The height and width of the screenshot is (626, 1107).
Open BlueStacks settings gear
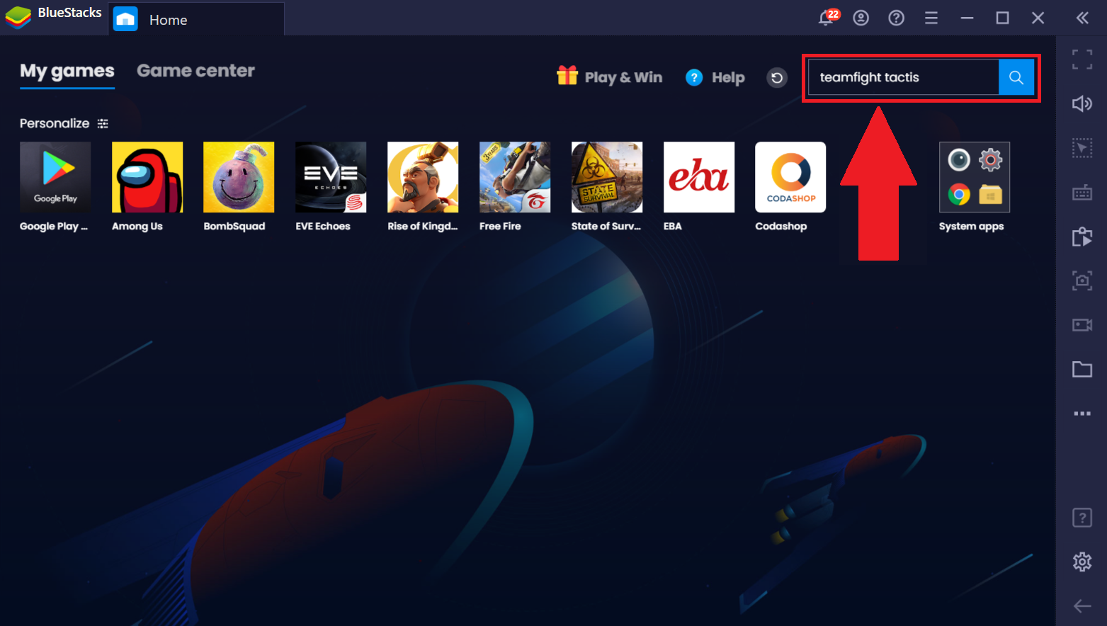click(x=1082, y=562)
